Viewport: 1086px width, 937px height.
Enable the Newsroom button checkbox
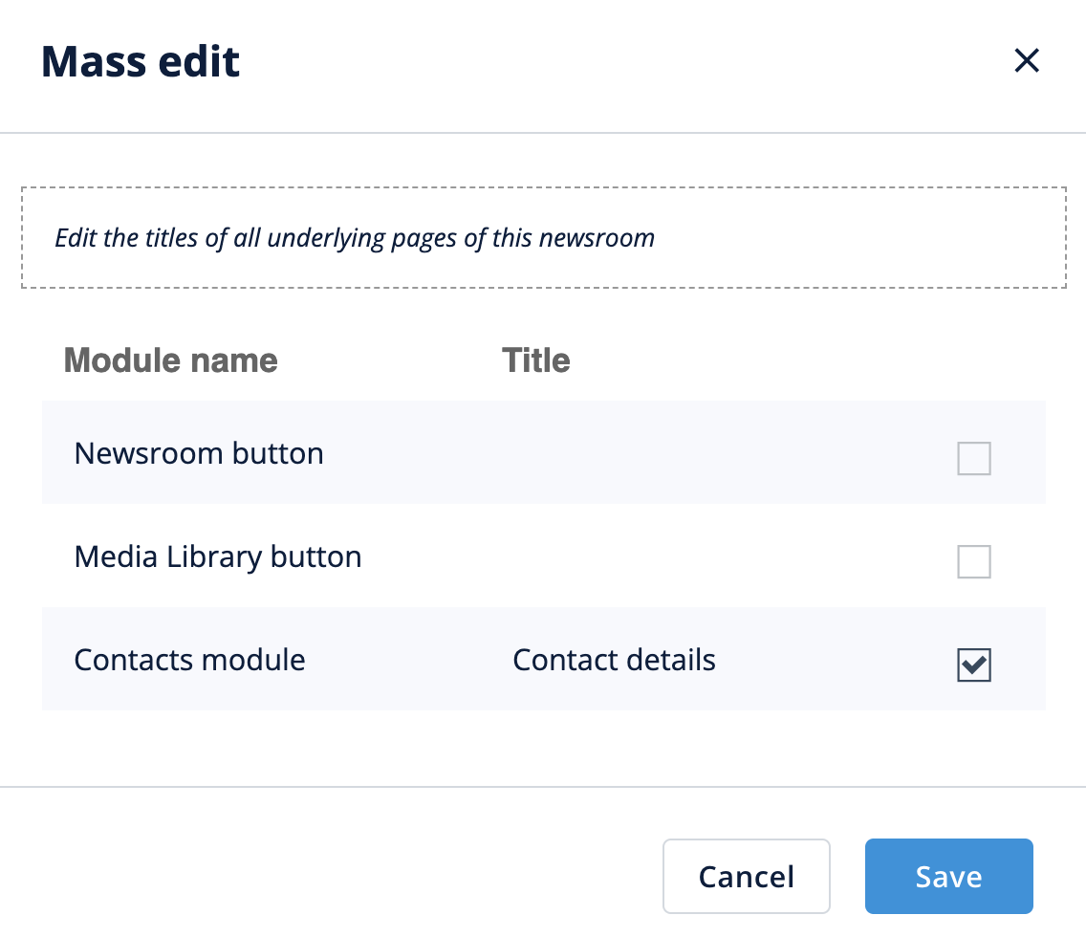(974, 460)
